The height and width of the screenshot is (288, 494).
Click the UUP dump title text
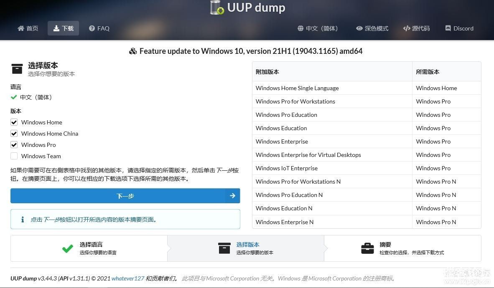256,8
